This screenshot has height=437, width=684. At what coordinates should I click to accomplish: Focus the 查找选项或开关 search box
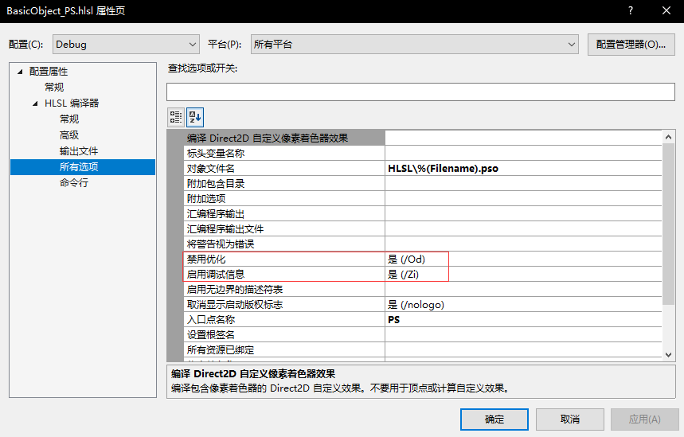point(420,92)
